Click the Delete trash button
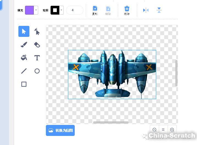197x145 pixels. click(x=127, y=10)
